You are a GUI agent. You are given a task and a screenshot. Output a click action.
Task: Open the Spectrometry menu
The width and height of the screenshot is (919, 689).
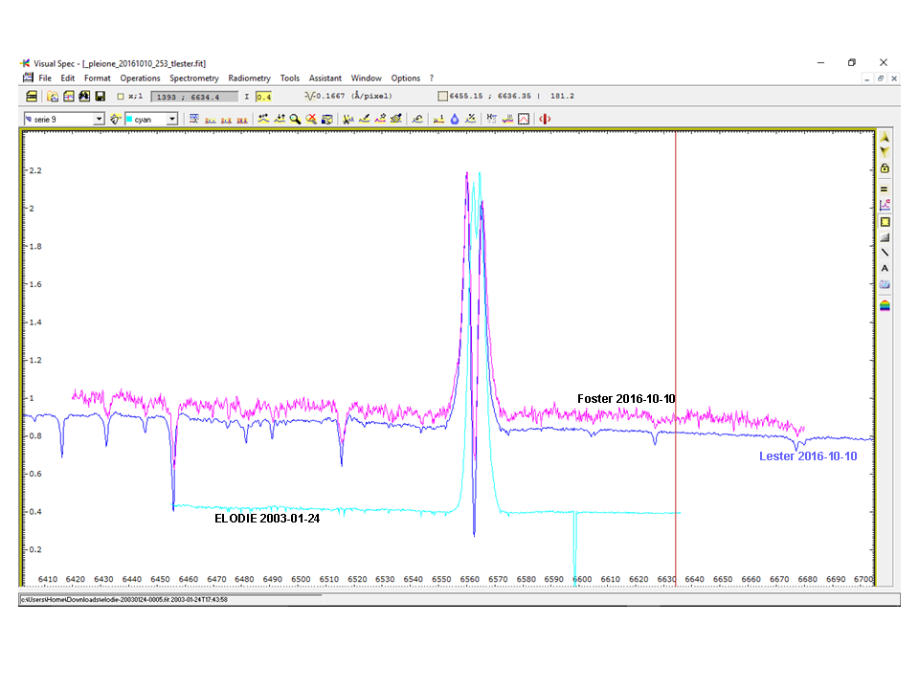[194, 78]
